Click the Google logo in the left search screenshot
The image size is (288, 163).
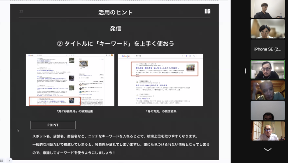click(x=31, y=55)
